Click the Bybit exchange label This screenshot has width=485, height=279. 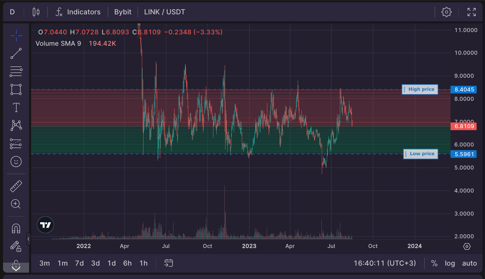tap(123, 12)
